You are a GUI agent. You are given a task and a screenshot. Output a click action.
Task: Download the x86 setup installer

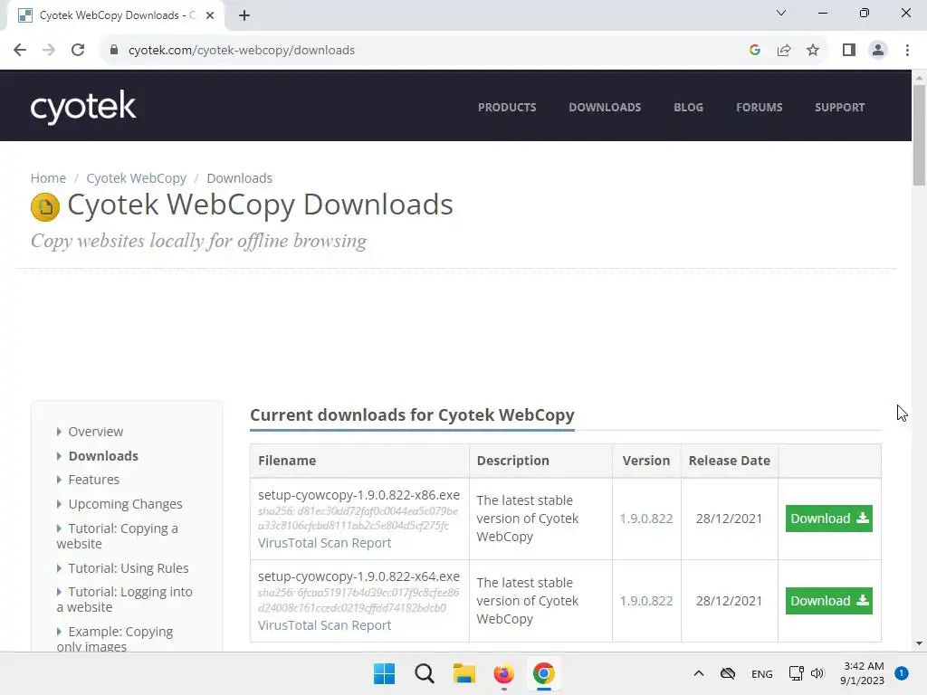pos(829,519)
